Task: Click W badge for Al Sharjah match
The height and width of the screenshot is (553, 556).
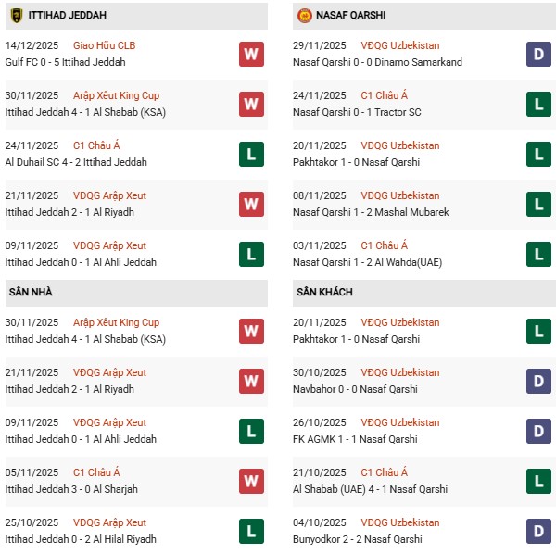Action: (251, 481)
